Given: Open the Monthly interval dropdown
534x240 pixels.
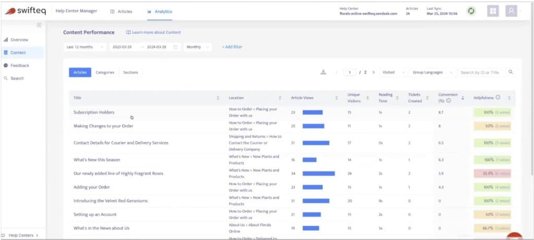Looking at the screenshot, I should [x=198, y=47].
